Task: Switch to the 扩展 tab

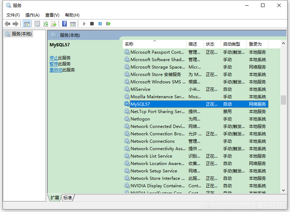Action: [54, 198]
